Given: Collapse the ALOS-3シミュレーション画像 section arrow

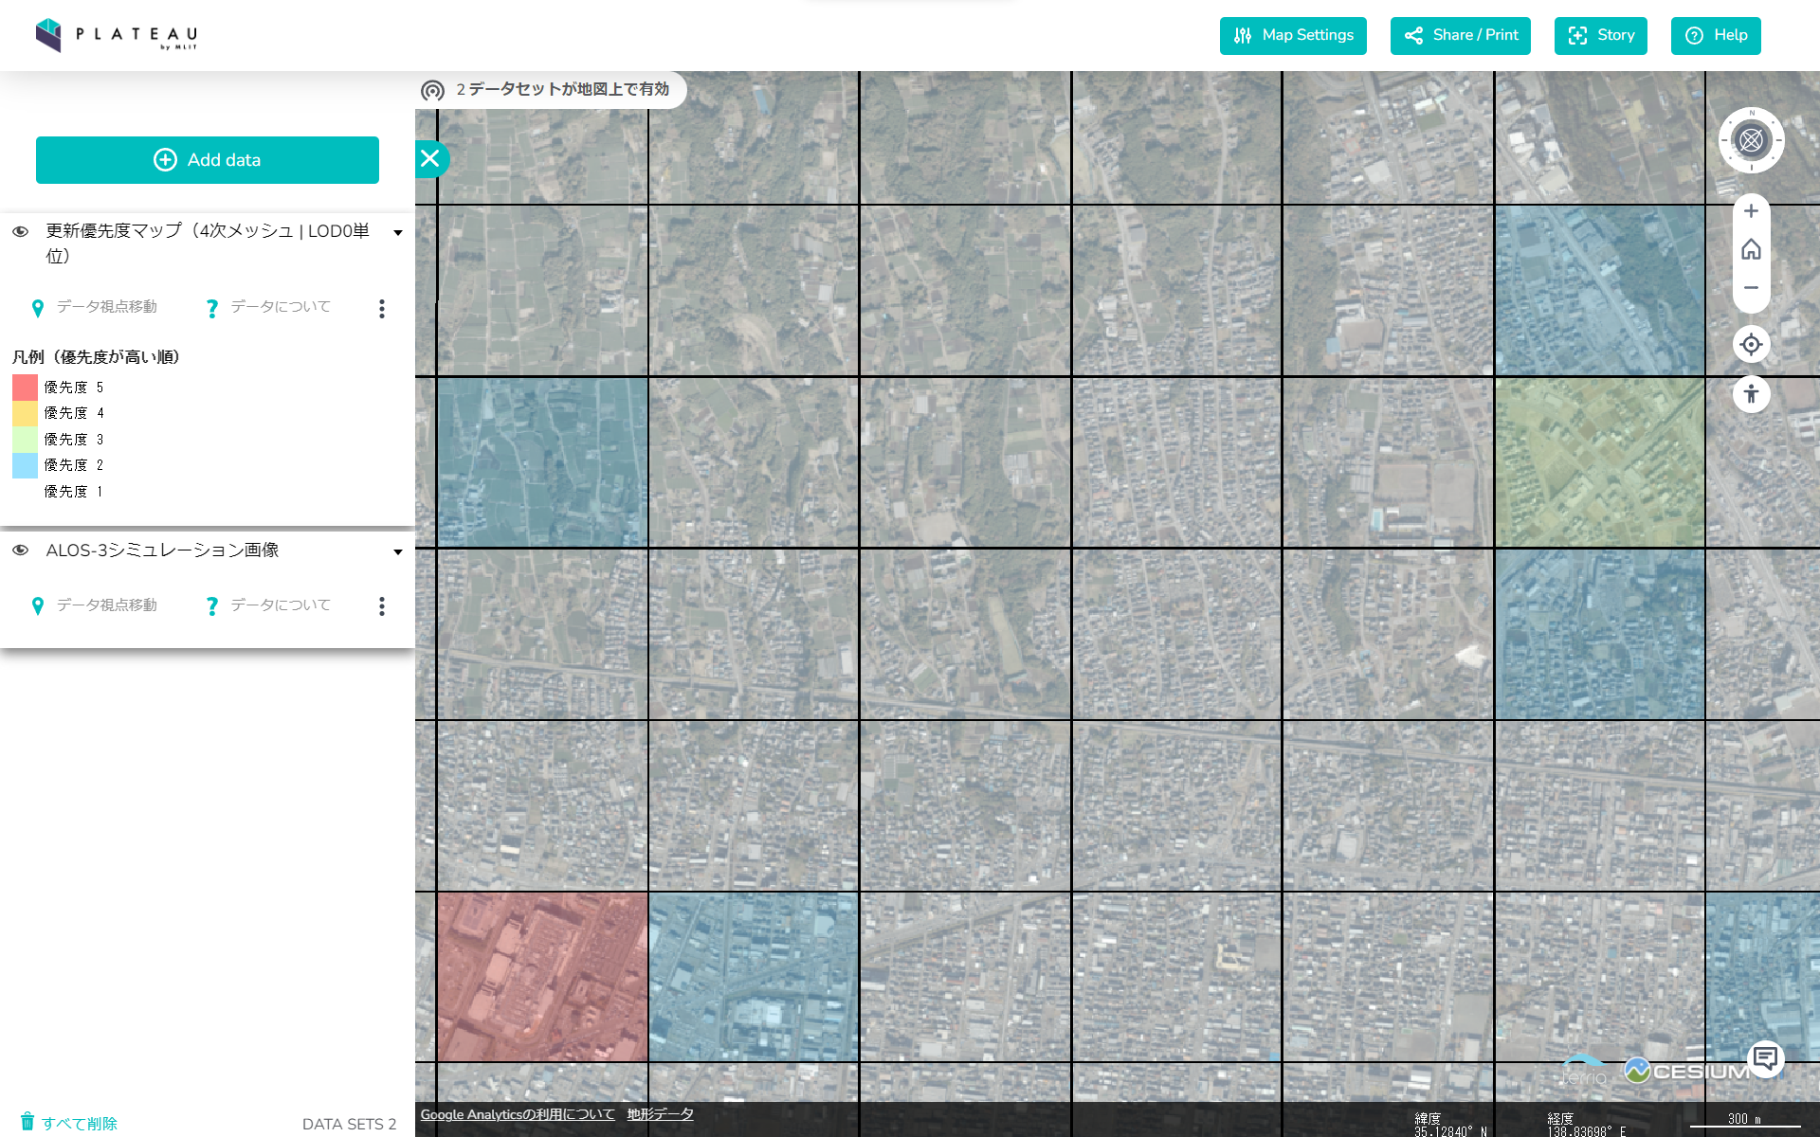Looking at the screenshot, I should click(398, 552).
